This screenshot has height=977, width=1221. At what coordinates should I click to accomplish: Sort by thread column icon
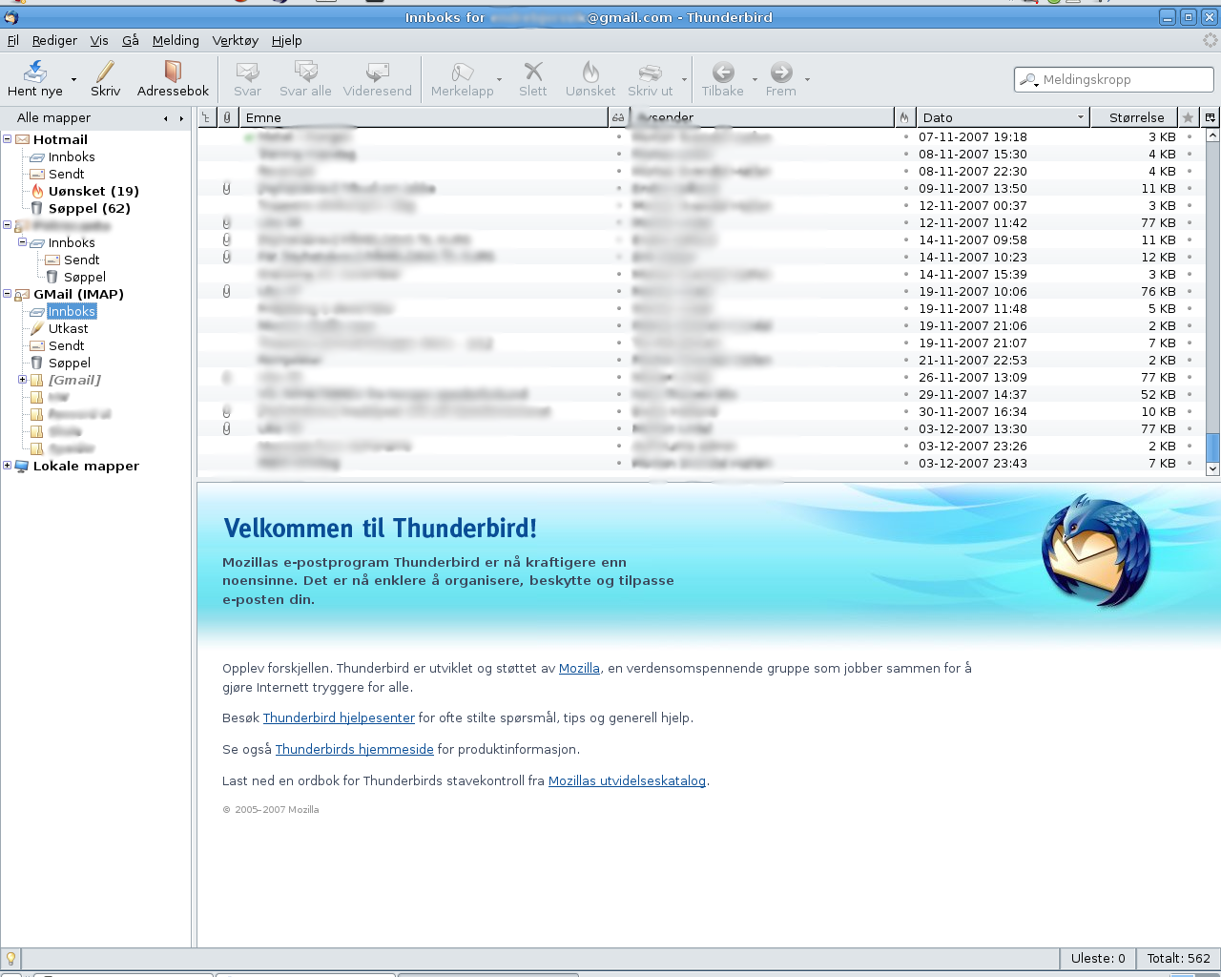[x=207, y=117]
